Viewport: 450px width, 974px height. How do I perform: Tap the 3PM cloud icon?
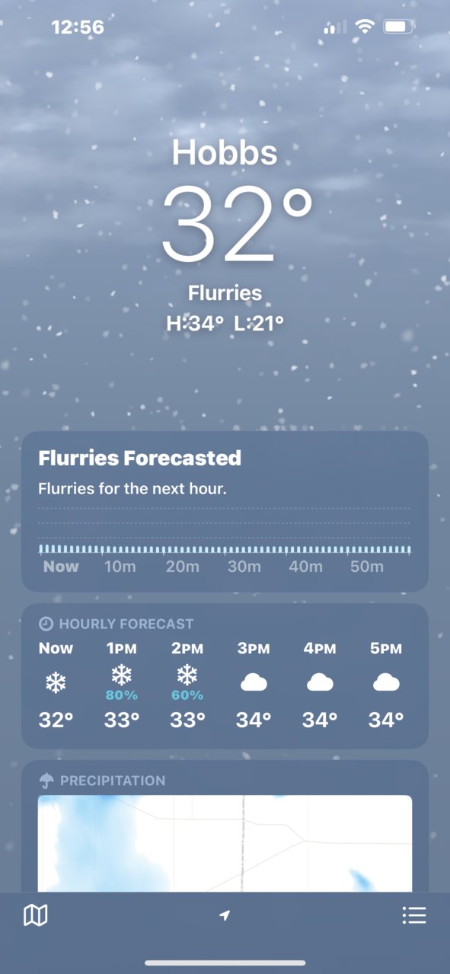coord(254,682)
